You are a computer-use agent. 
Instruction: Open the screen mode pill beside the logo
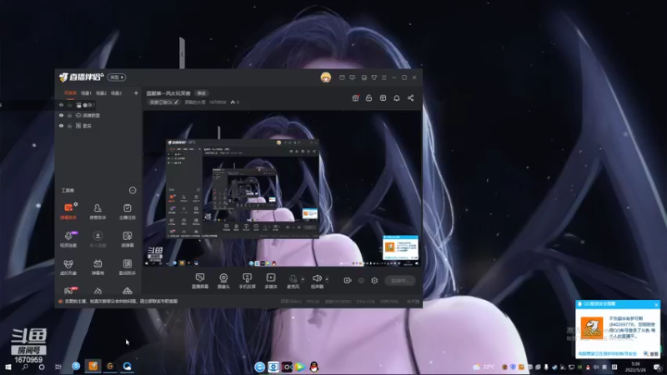click(117, 77)
